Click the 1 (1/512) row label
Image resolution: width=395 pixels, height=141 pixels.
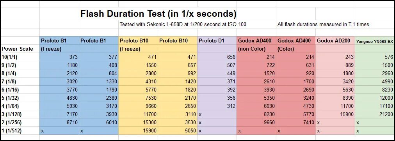[20, 131]
